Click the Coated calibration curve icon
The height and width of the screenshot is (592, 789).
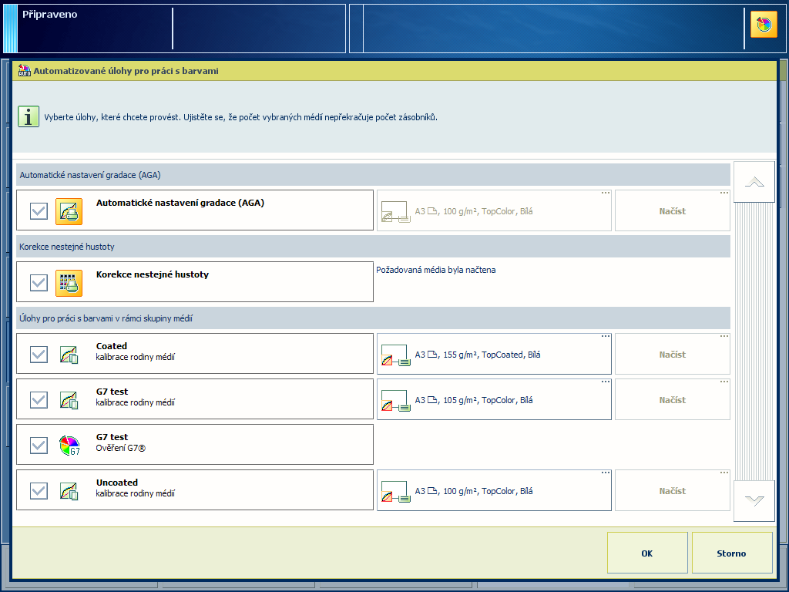click(x=69, y=355)
